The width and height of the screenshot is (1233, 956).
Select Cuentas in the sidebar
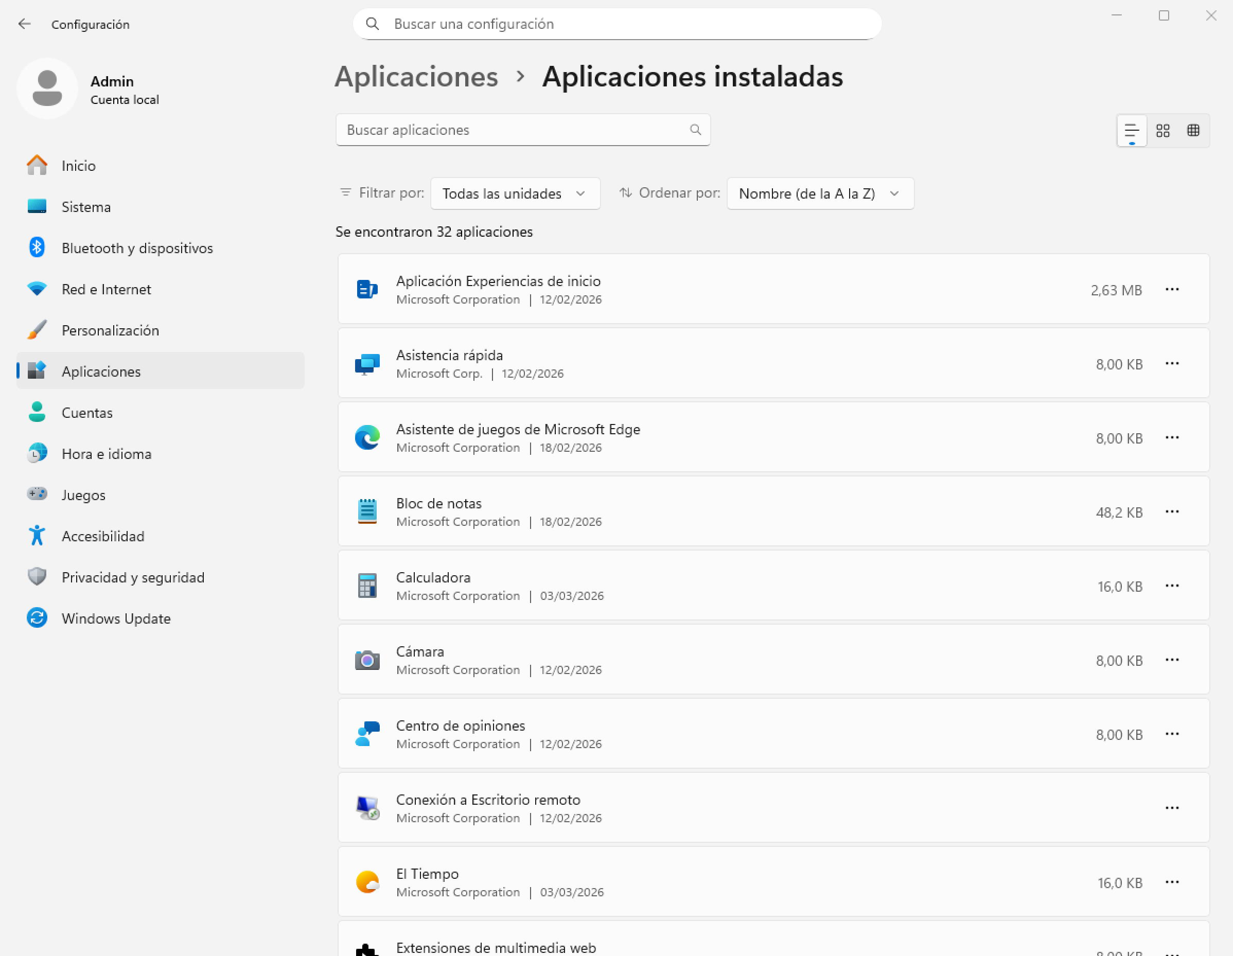(x=161, y=413)
